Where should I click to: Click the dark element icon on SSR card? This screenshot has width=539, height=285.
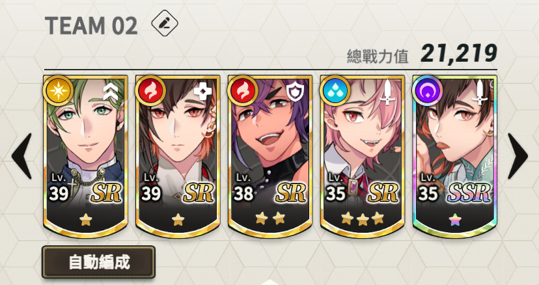[x=427, y=90]
